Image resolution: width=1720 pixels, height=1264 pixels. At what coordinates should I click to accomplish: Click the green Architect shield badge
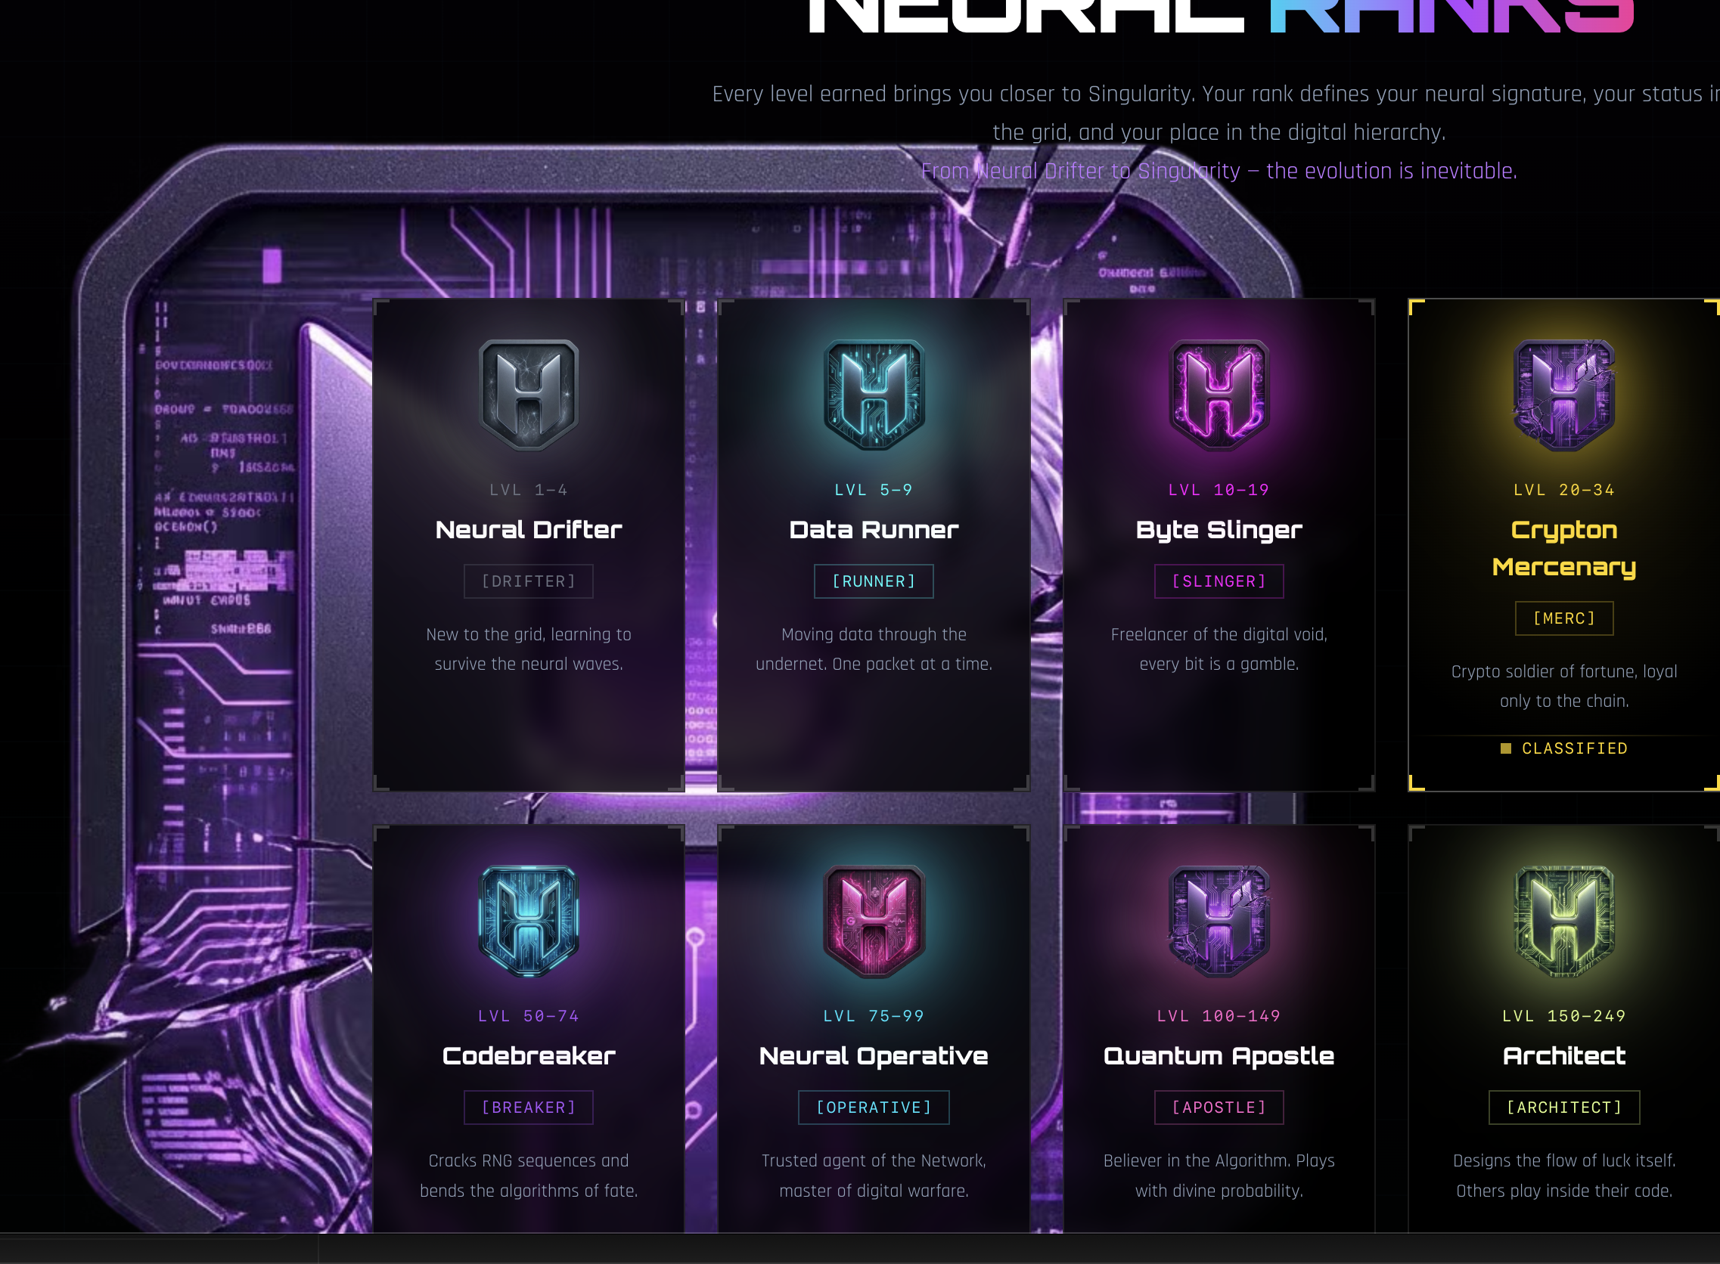pos(1564,921)
